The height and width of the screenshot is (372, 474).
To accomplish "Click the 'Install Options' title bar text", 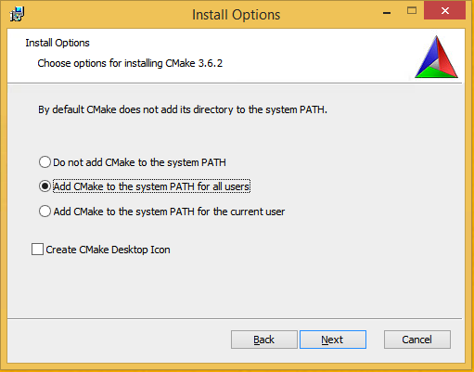I will pyautogui.click(x=237, y=15).
